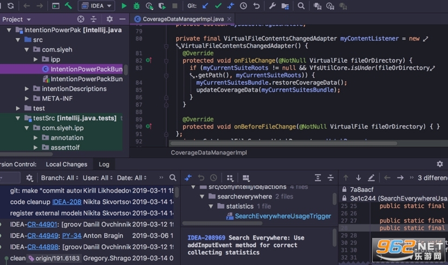Locate current file in Project tree
448x265 pixels.
pyautogui.click(x=81, y=19)
